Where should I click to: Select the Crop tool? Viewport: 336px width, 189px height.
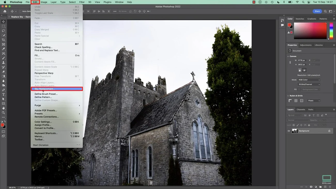tap(3, 40)
